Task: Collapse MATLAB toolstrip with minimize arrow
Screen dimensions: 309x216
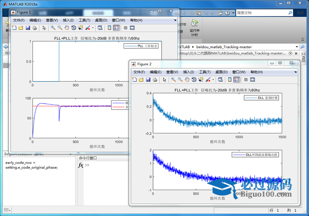Action: click(x=303, y=40)
